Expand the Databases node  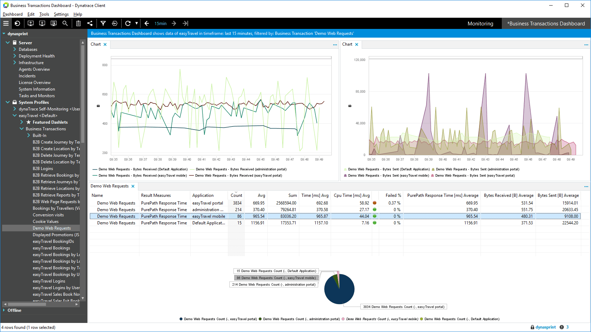[15, 49]
